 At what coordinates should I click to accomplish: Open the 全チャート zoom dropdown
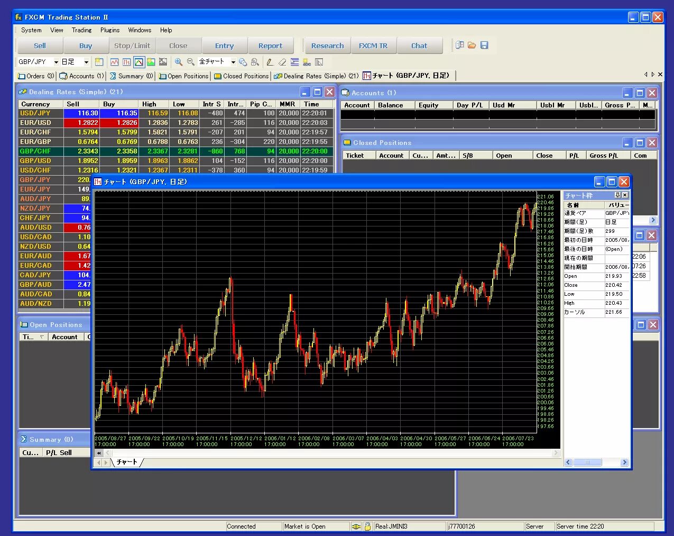[x=233, y=62]
